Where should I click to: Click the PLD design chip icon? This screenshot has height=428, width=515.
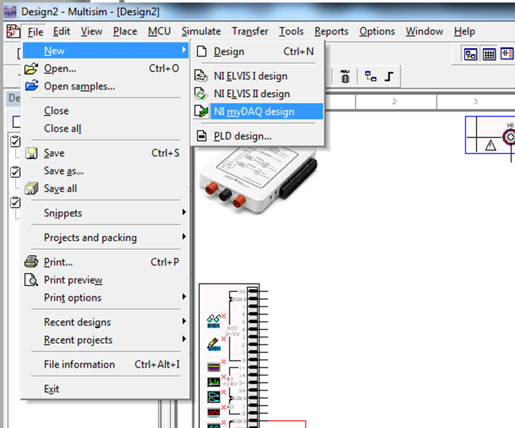201,136
